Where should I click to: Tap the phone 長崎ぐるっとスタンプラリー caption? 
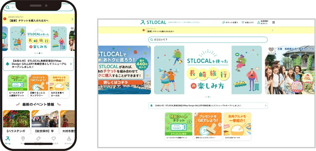(x=38, y=94)
